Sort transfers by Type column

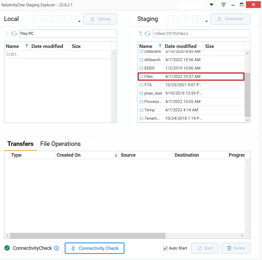tap(32, 155)
